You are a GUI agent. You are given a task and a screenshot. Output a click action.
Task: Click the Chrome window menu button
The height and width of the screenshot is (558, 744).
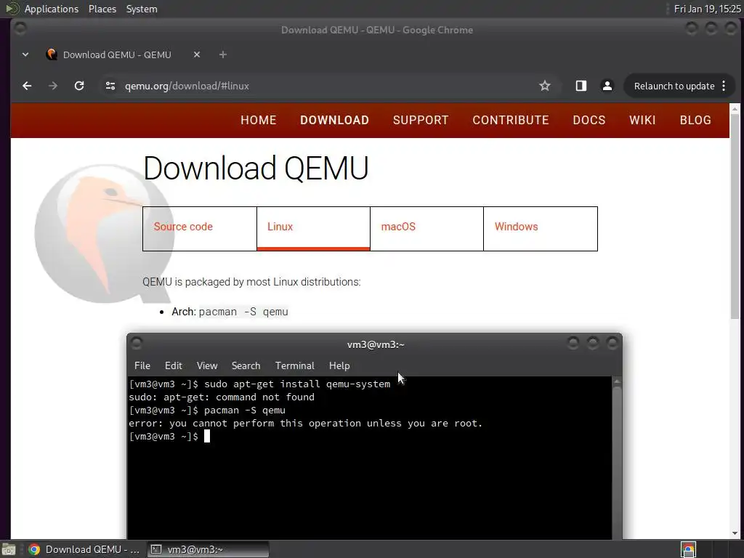20,28
